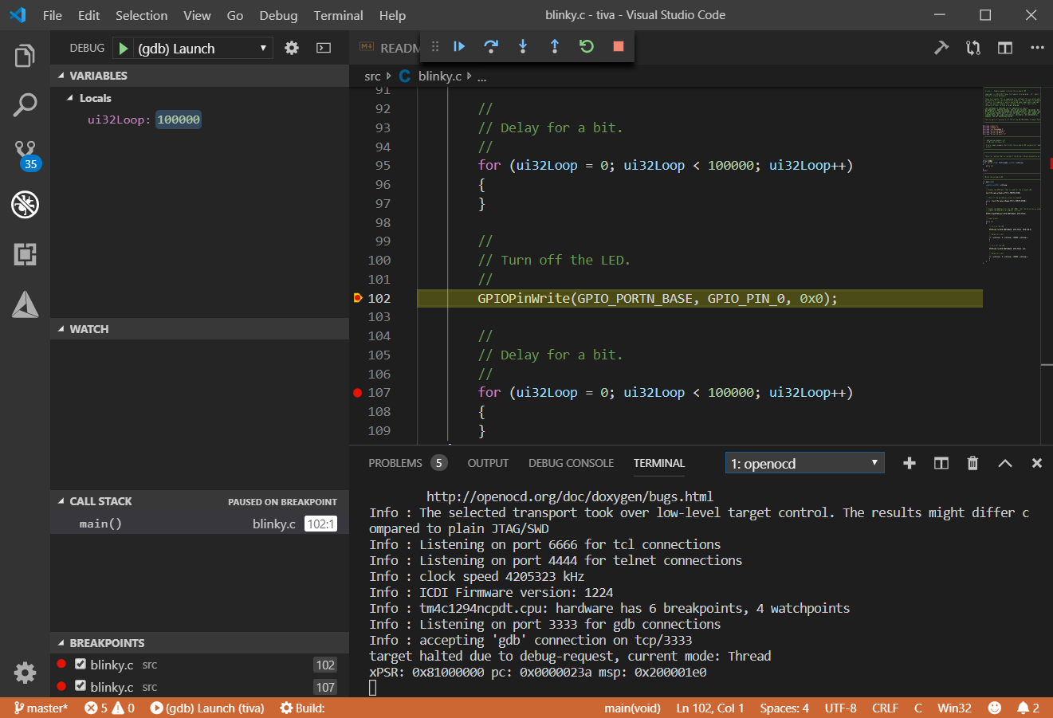Viewport: 1053px width, 718px height.
Task: Open the openocd terminal selector dropdown
Action: tap(805, 463)
